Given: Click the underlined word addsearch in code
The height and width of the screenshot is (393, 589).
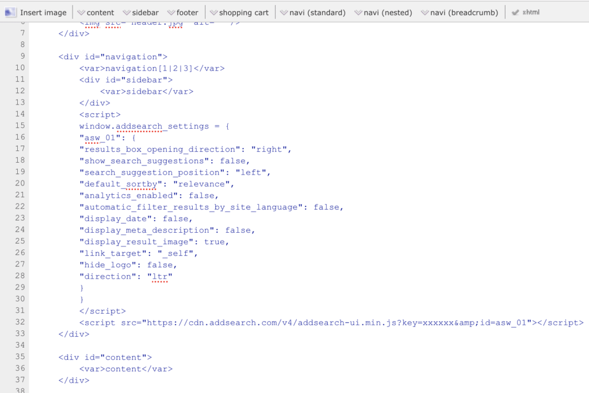Looking at the screenshot, I should coord(140,126).
